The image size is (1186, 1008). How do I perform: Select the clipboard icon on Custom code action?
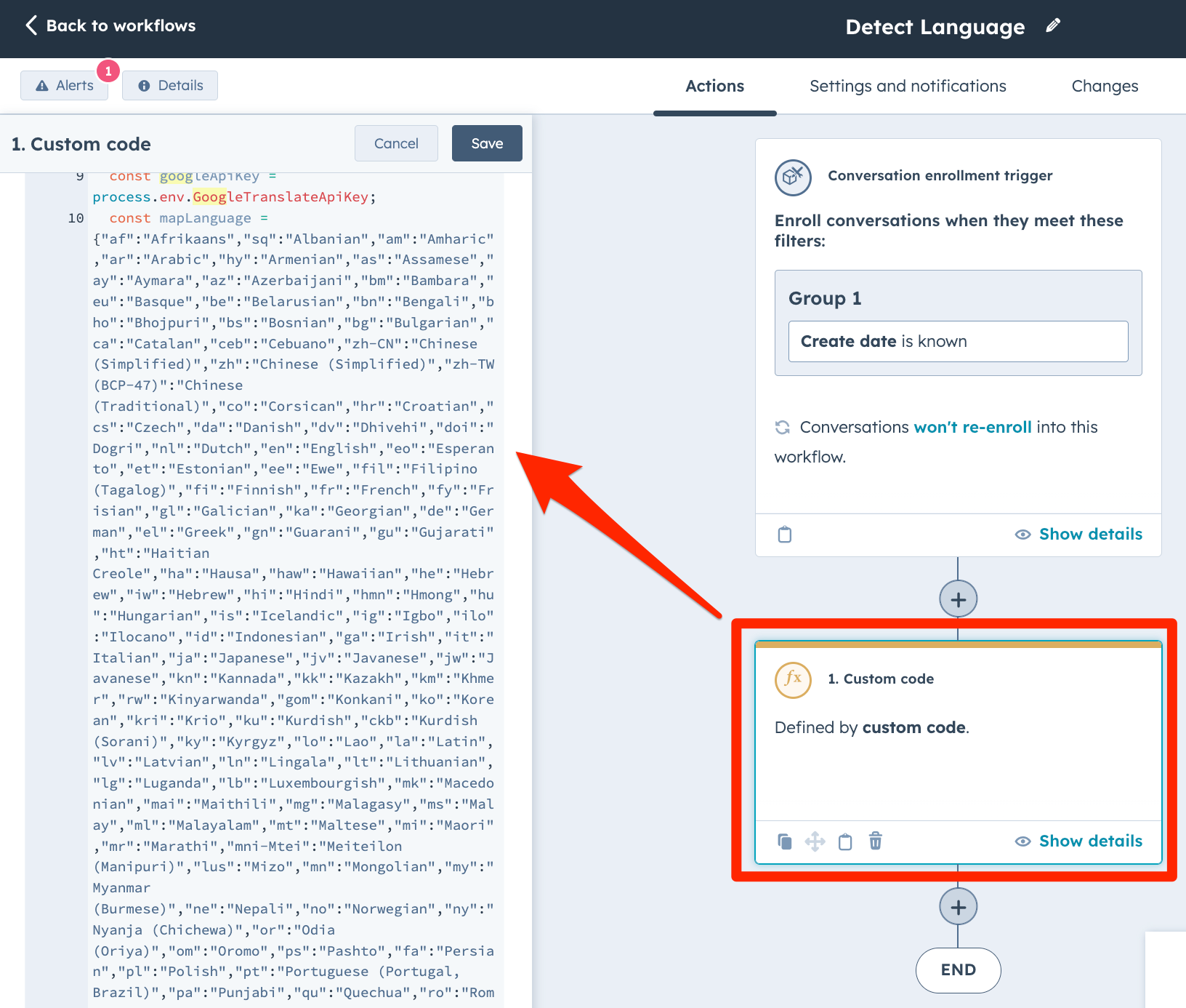coord(845,841)
